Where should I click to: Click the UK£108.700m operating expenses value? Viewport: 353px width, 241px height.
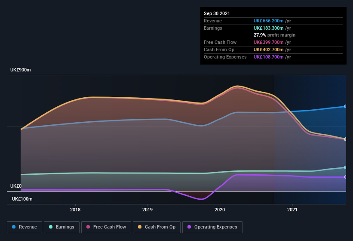click(269, 57)
